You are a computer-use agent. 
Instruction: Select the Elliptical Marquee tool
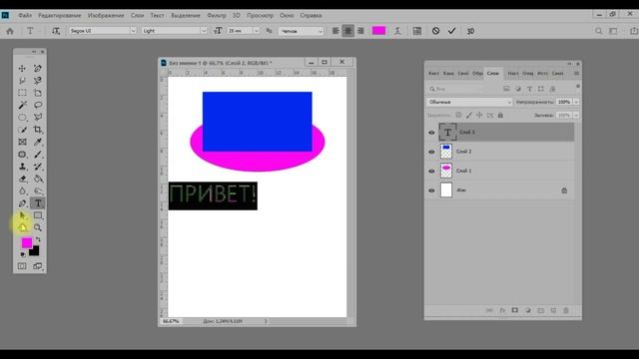point(22,118)
